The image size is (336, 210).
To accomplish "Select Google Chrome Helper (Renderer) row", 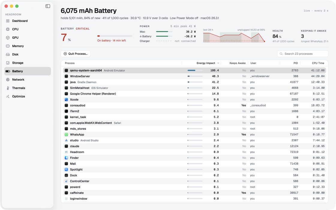I will (x=195, y=94).
